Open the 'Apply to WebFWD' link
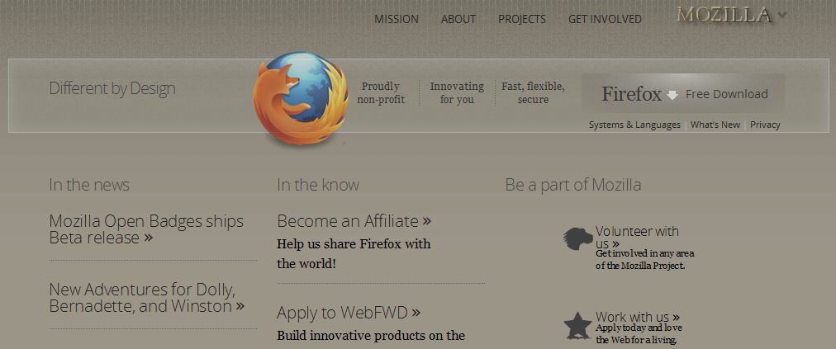The width and height of the screenshot is (836, 349). click(349, 312)
